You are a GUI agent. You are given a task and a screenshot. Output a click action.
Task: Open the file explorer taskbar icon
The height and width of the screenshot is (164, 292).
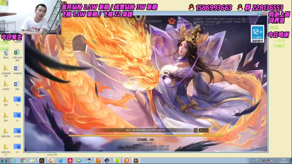point(32,161)
